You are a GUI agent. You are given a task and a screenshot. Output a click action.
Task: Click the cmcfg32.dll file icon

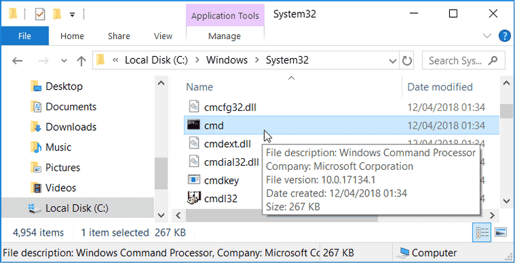(x=194, y=106)
